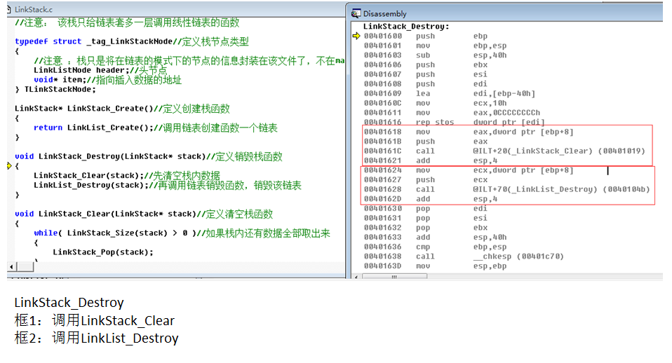Screen dimensions: 672x363
Task: Click horizontal scrollbar thumb in LinkStack.c window
Action: click(25, 267)
